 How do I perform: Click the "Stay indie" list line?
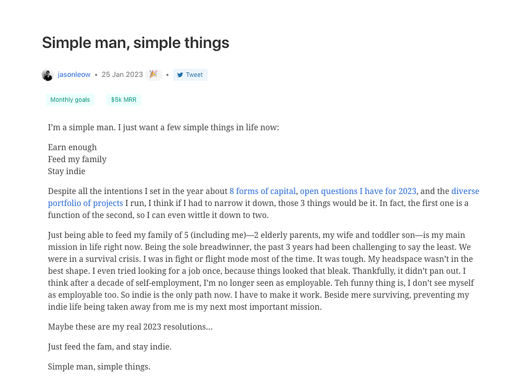click(x=66, y=171)
